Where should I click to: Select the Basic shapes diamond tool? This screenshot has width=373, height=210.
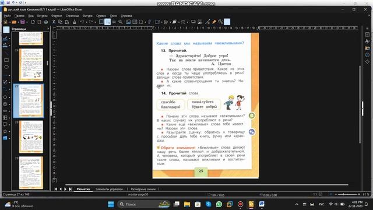point(5,97)
